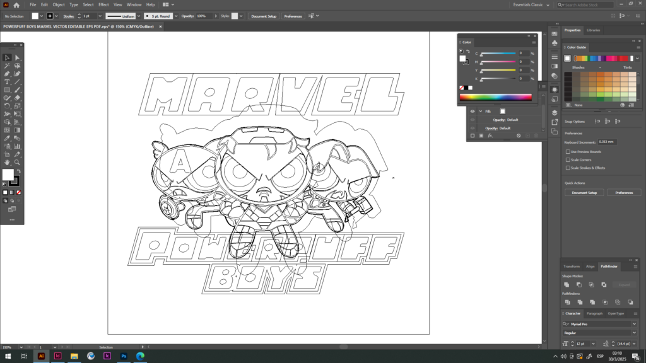Switch to the Transform tab
The image size is (646, 363).
pos(572,267)
